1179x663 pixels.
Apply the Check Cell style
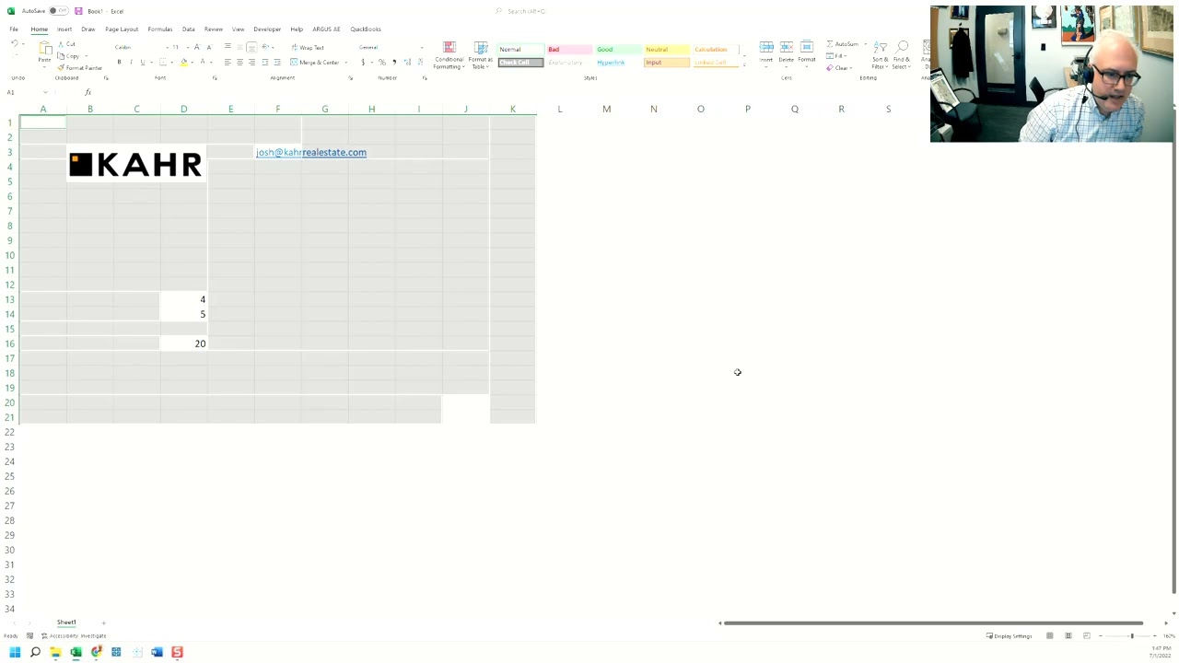coord(520,62)
